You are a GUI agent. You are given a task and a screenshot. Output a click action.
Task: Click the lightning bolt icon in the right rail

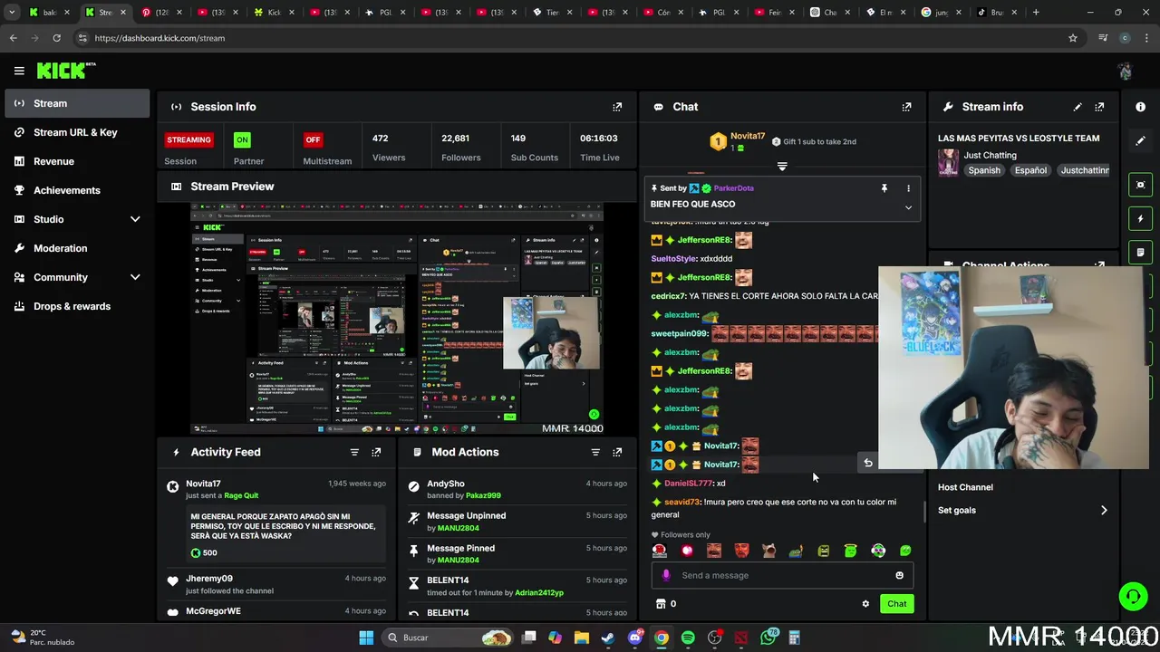1140,218
